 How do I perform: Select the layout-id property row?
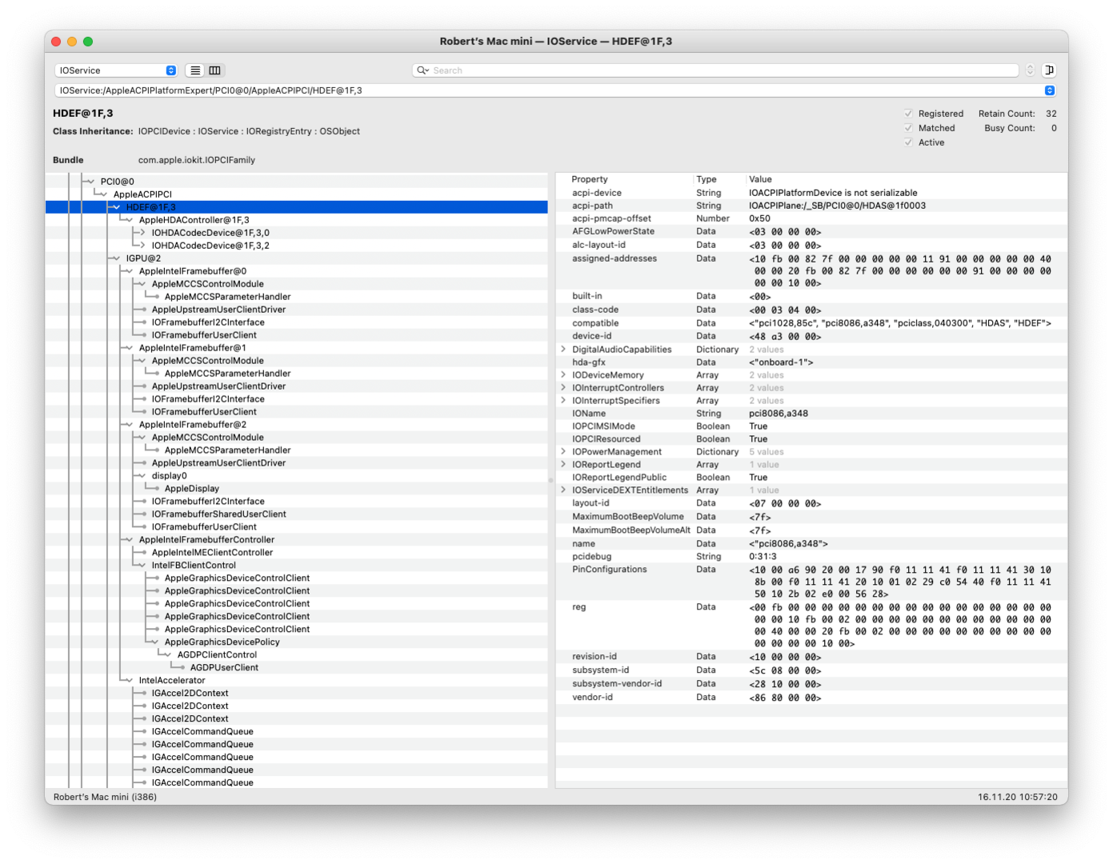[x=811, y=503]
